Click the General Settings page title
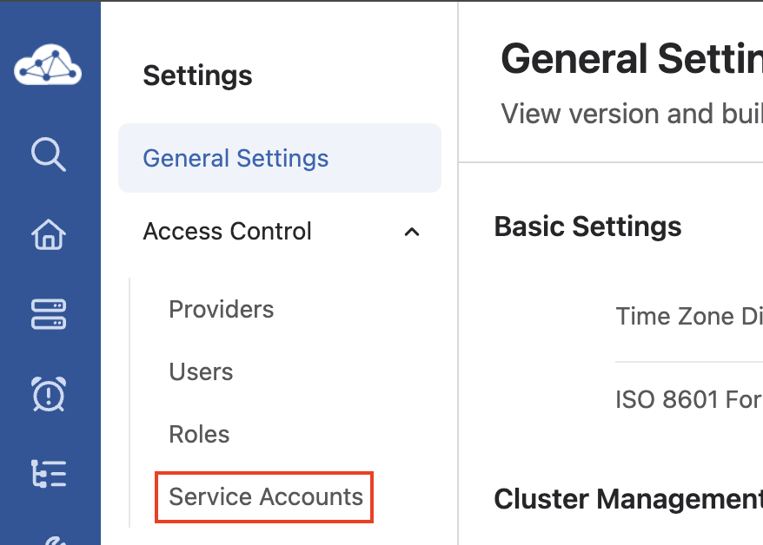The width and height of the screenshot is (763, 545). tap(631, 60)
